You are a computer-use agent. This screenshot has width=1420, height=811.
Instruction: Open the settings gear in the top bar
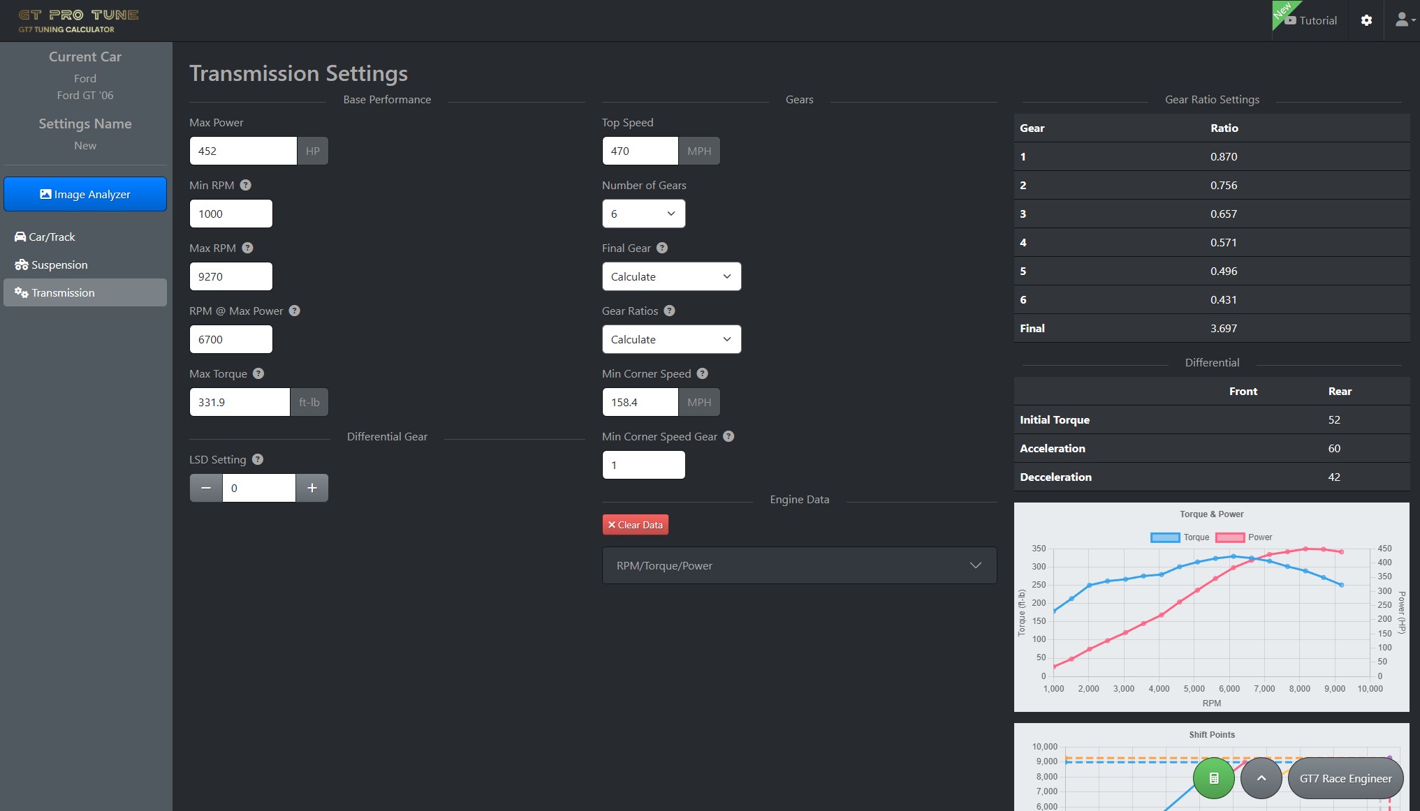pyautogui.click(x=1367, y=20)
